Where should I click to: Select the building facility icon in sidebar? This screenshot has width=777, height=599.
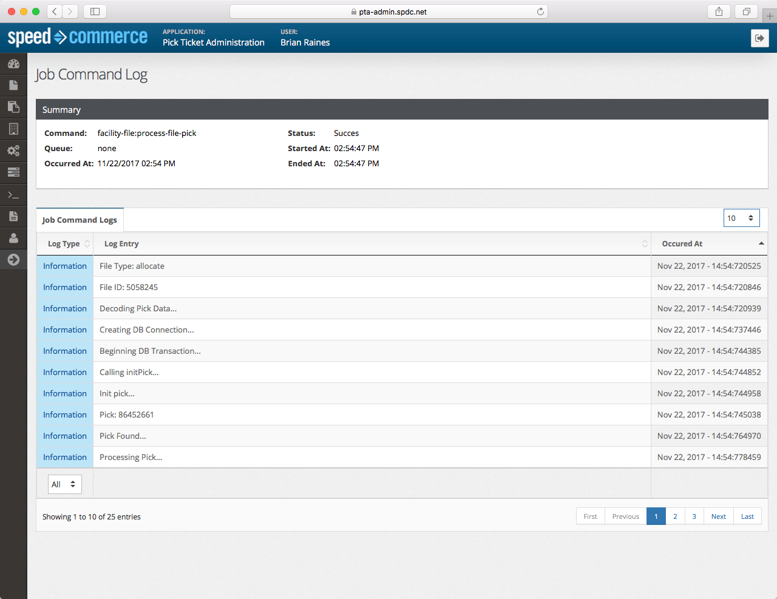13,129
